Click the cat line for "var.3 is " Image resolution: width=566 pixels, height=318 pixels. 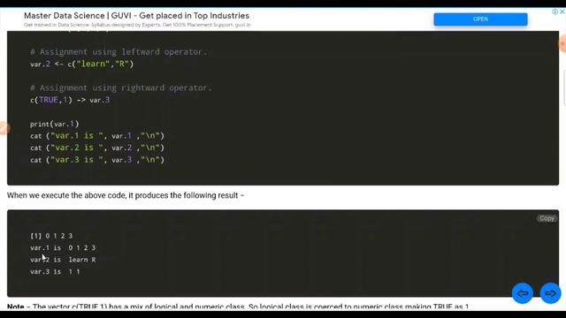97,160
